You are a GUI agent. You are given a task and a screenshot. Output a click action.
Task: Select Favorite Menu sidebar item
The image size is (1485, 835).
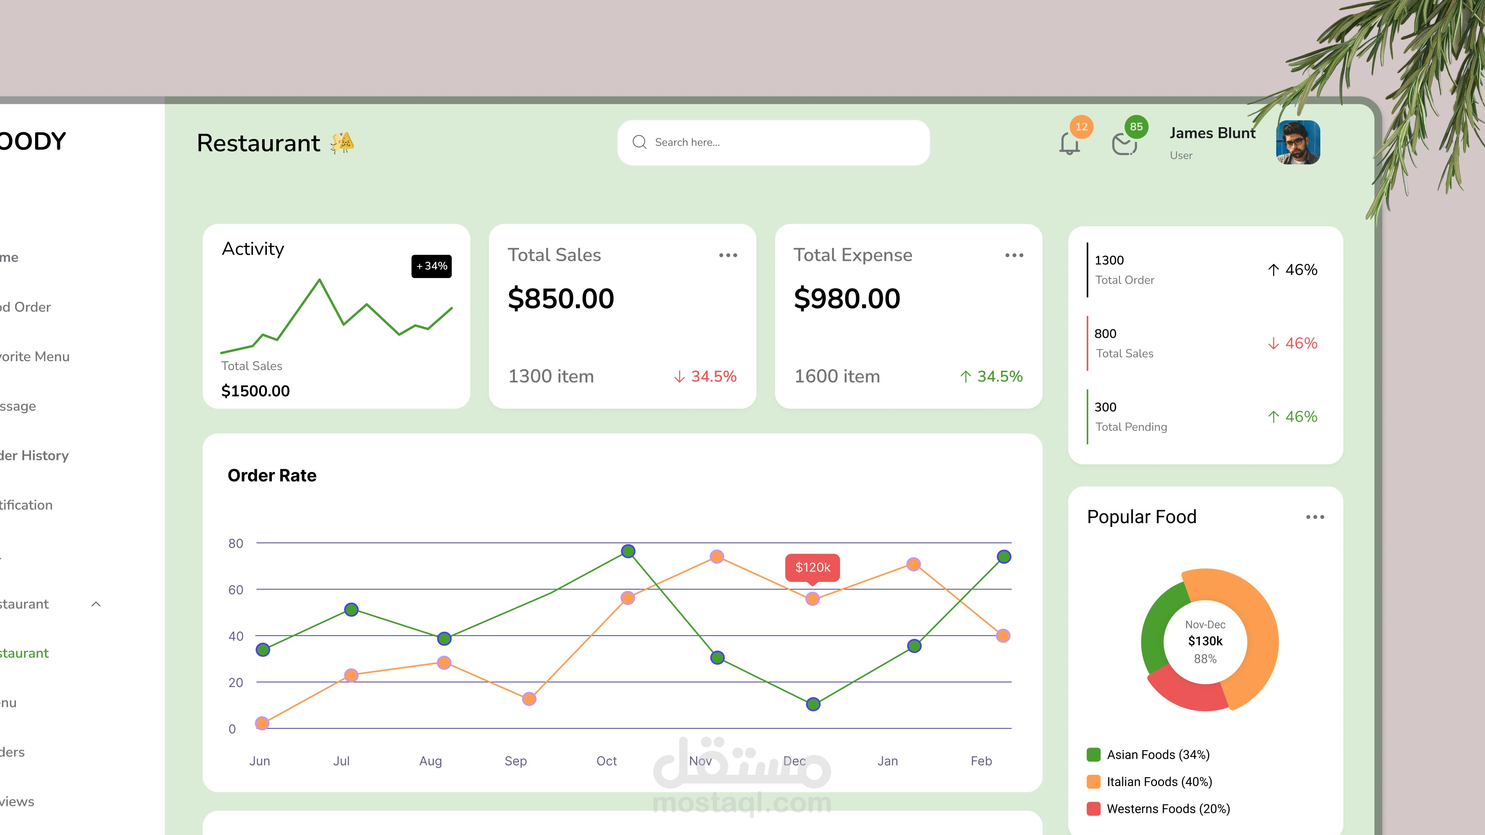tap(34, 356)
